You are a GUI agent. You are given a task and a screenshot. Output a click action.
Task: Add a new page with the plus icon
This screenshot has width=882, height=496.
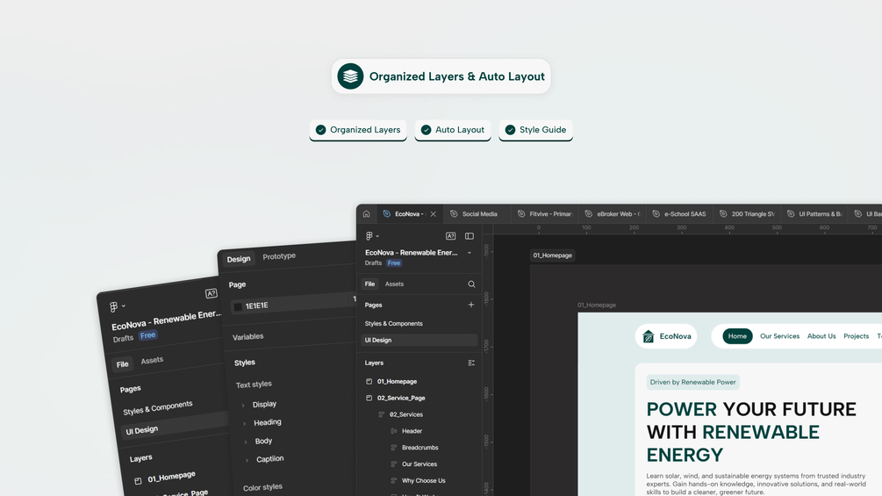[470, 305]
